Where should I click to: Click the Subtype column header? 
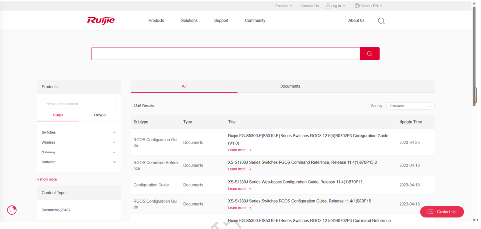(141, 122)
